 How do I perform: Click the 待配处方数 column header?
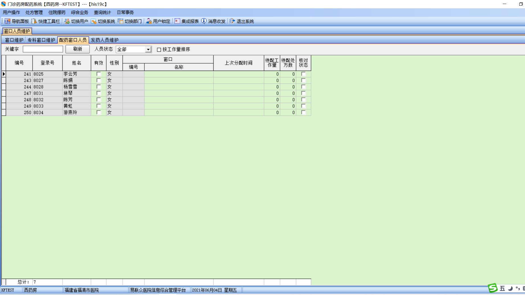[288, 63]
